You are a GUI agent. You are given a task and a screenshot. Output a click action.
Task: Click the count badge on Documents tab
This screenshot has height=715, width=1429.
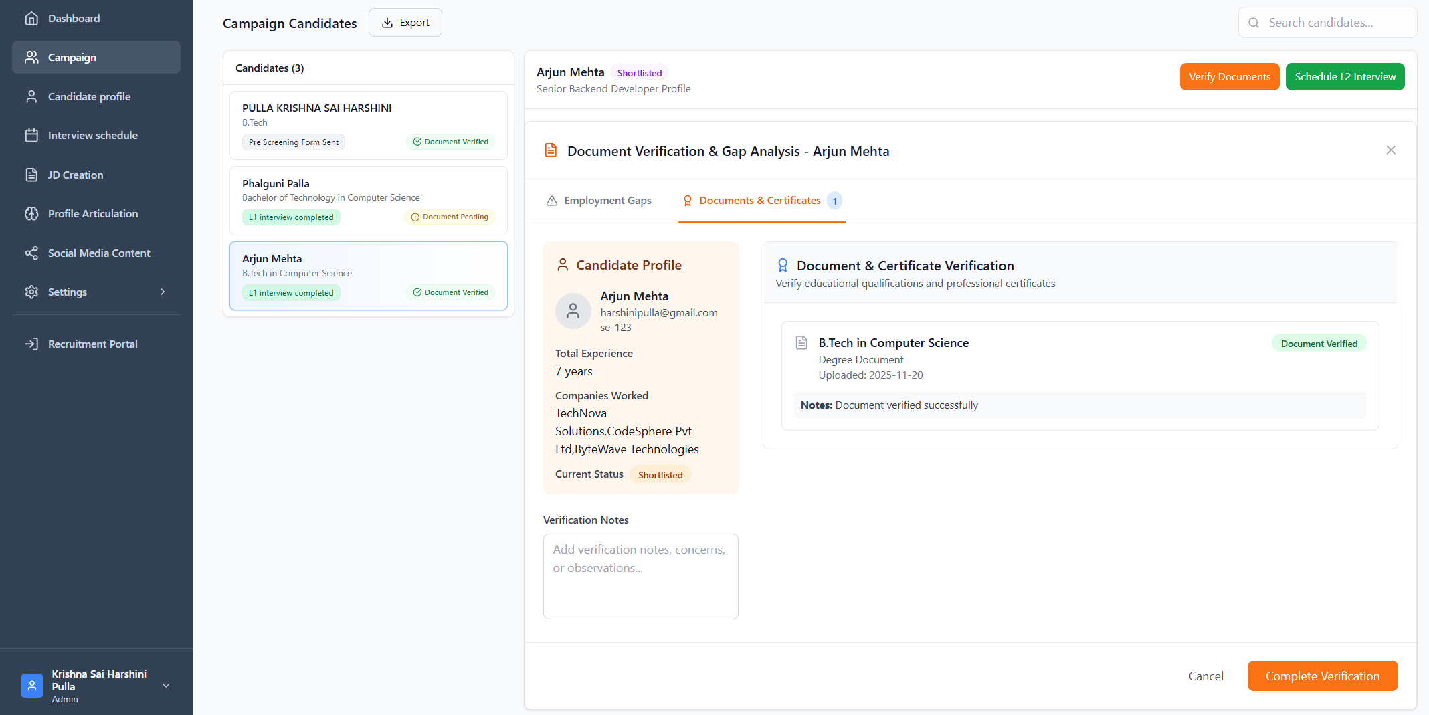click(834, 201)
